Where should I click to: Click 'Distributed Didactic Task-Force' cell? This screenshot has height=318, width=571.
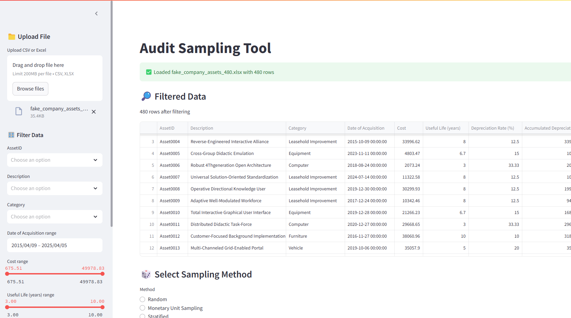coord(237,224)
